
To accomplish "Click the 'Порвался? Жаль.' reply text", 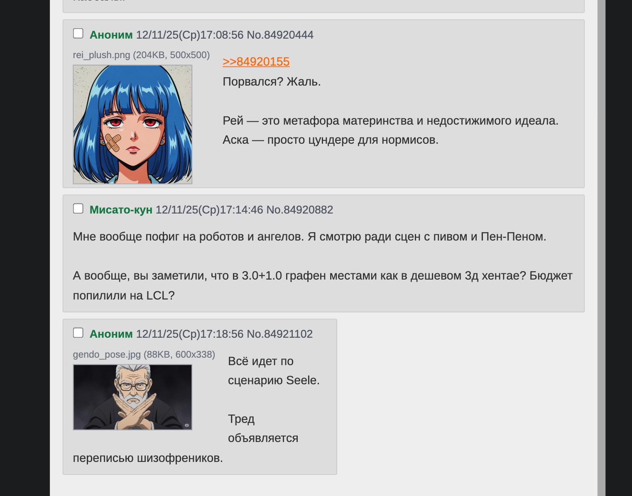I will coord(272,82).
